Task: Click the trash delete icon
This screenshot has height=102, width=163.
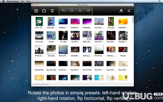Action: pos(52,11)
